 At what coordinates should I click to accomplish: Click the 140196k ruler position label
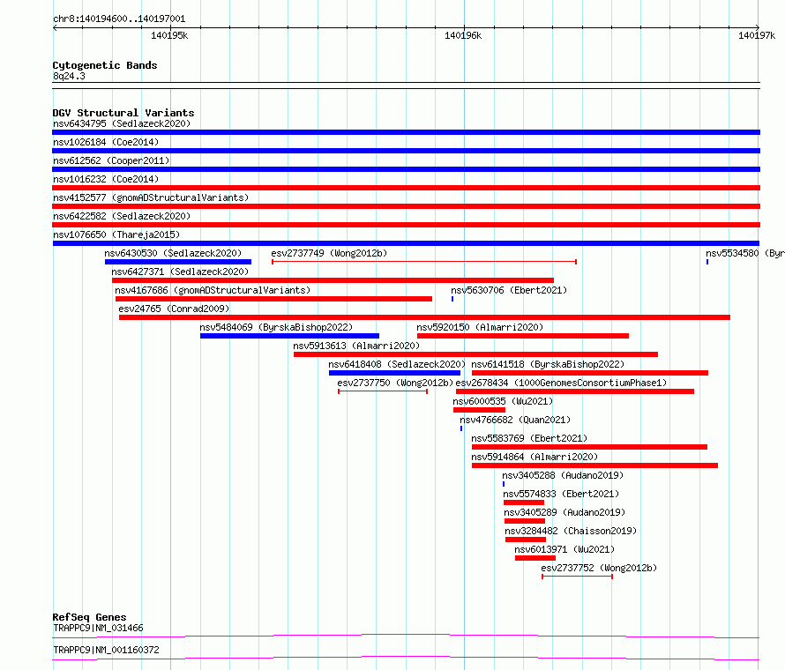pos(463,35)
